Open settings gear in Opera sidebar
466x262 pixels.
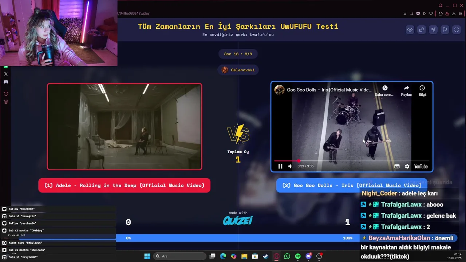tap(6, 102)
